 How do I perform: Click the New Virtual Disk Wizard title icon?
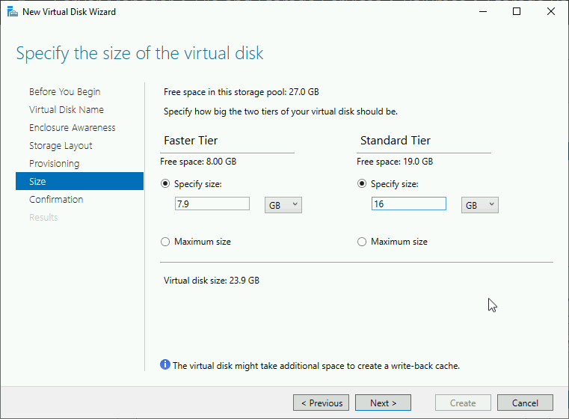tap(13, 12)
